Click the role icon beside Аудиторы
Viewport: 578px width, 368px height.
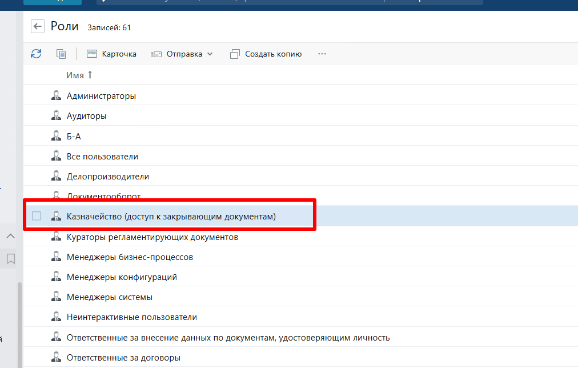pos(56,116)
